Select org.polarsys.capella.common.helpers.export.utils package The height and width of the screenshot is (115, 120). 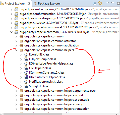(x=57, y=100)
